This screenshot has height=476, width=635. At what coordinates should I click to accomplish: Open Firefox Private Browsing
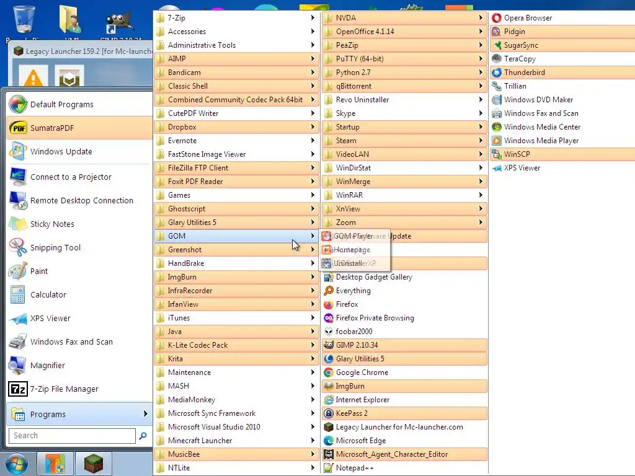404,318
